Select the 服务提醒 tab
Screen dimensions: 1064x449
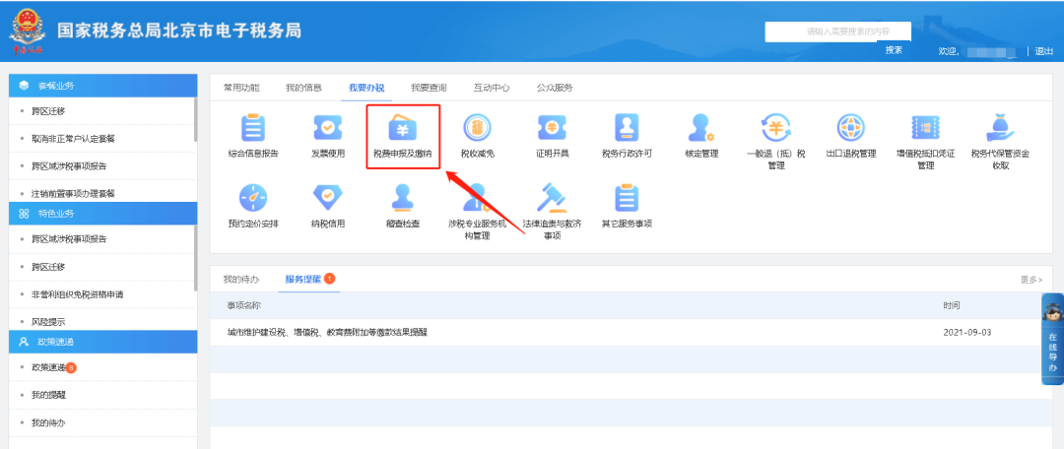point(303,279)
